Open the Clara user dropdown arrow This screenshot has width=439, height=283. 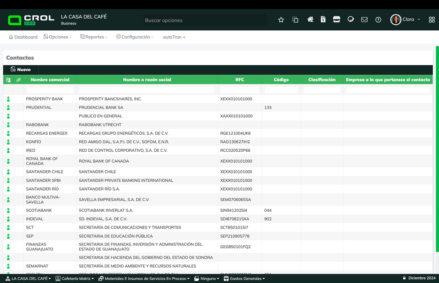point(419,19)
